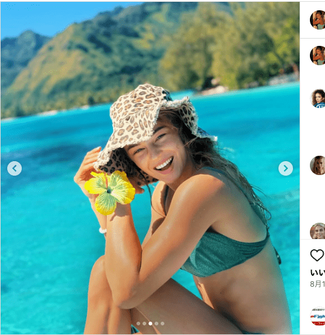325x335 pixels.
Task: Advance to the next photo with right arrow
Action: pos(286,168)
